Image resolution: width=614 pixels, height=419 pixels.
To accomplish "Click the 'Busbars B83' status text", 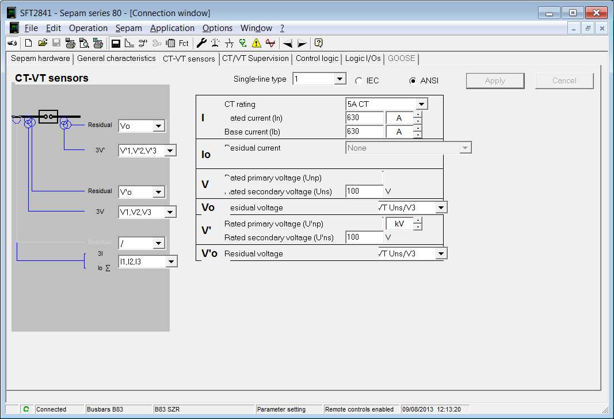I will [x=105, y=409].
